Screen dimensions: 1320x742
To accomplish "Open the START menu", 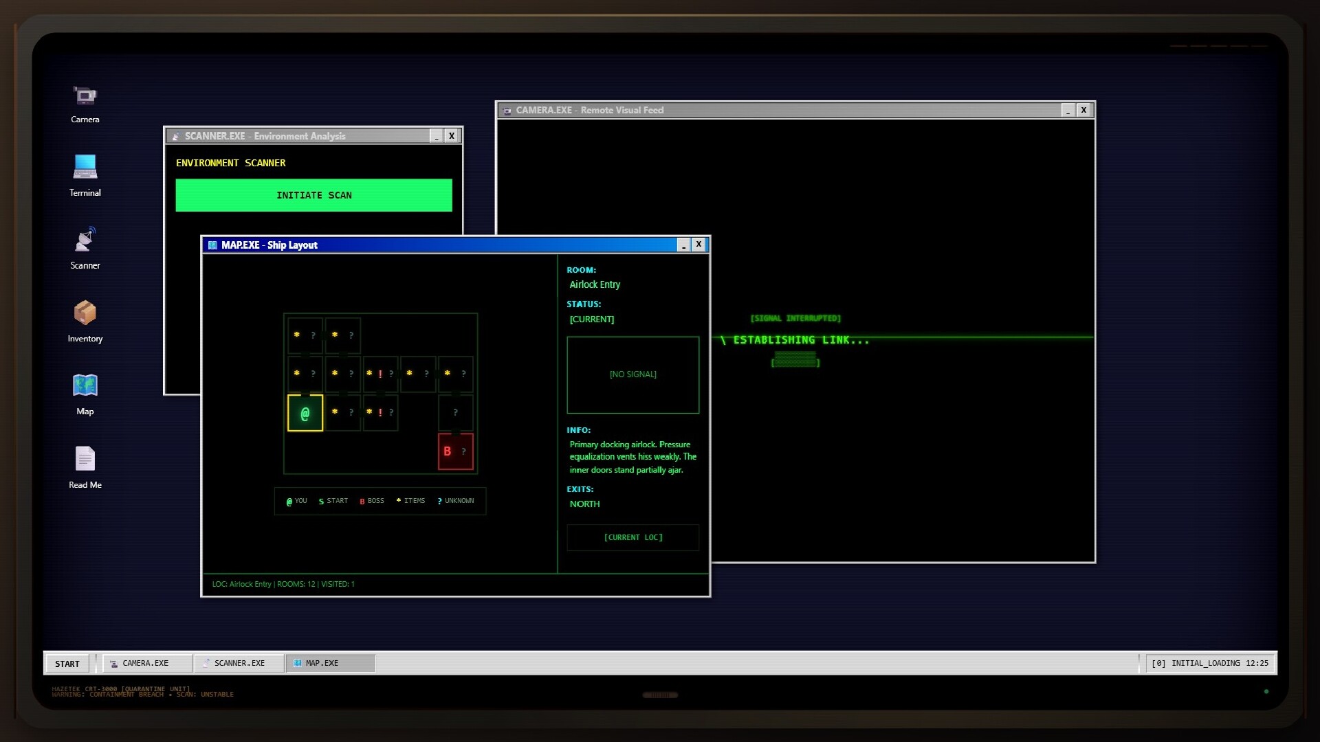I will pyautogui.click(x=67, y=664).
